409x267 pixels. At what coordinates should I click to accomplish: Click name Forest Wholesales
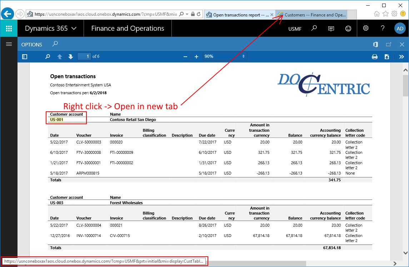click(x=126, y=203)
